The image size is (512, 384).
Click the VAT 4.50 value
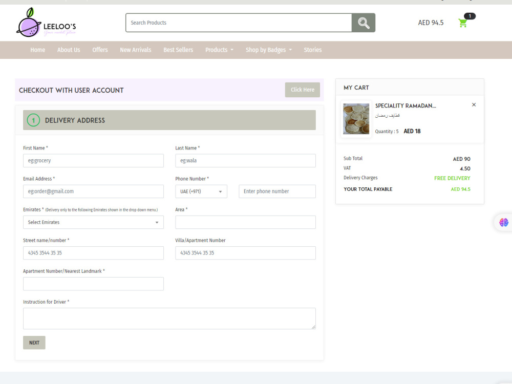click(465, 169)
